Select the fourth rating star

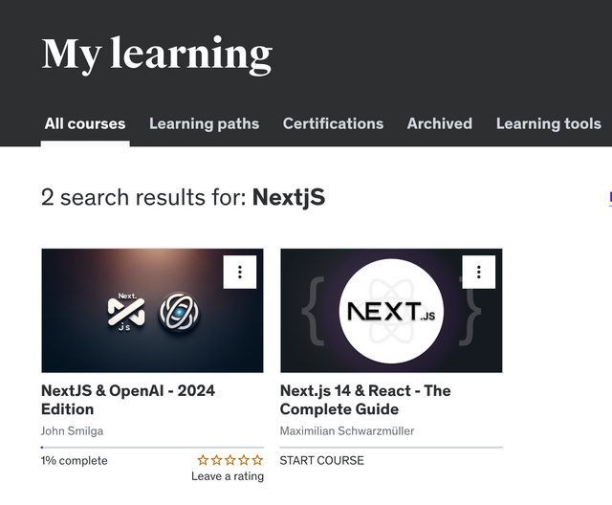coord(244,460)
